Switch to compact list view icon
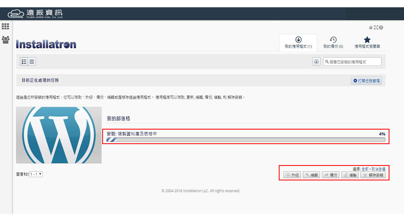The height and width of the screenshot is (222, 404). point(32,61)
